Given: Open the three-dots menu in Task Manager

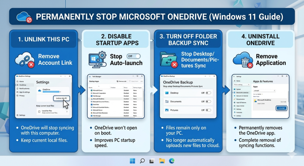Looking at the screenshot, I should tap(142, 81).
